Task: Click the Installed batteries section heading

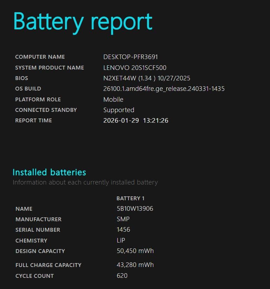Action: 49,172
